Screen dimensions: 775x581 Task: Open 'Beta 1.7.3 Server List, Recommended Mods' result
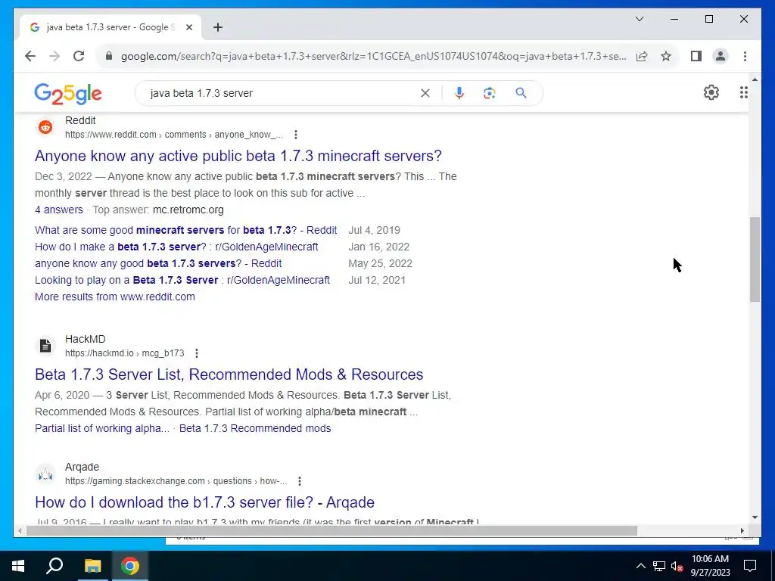229,374
